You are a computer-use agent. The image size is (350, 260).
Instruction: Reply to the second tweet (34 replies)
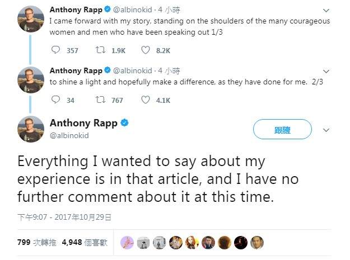coord(55,100)
